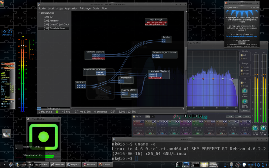Collapse the DefaultAlsa session tree
269x168 pixels.
pos(38,13)
